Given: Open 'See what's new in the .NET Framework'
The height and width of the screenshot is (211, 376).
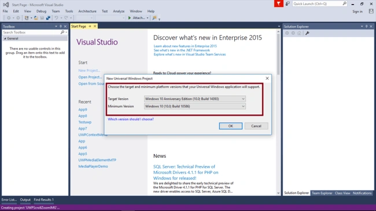Looking at the screenshot, I should pyautogui.click(x=182, y=50).
